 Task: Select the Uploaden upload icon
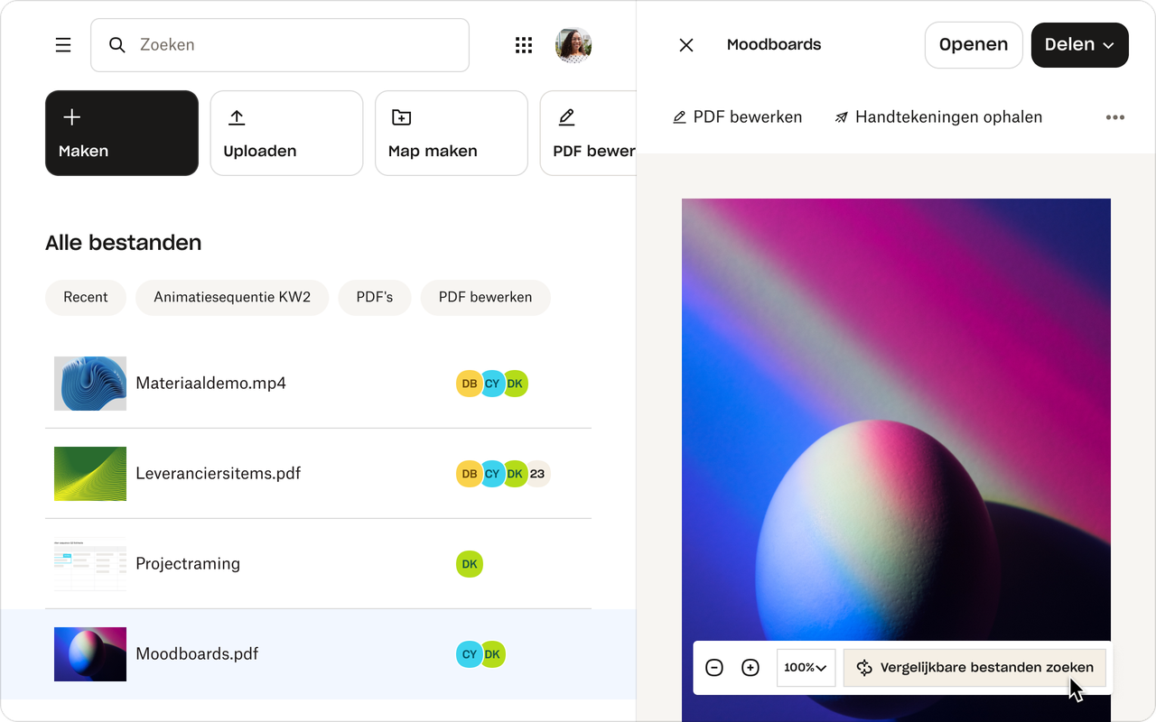tap(237, 116)
